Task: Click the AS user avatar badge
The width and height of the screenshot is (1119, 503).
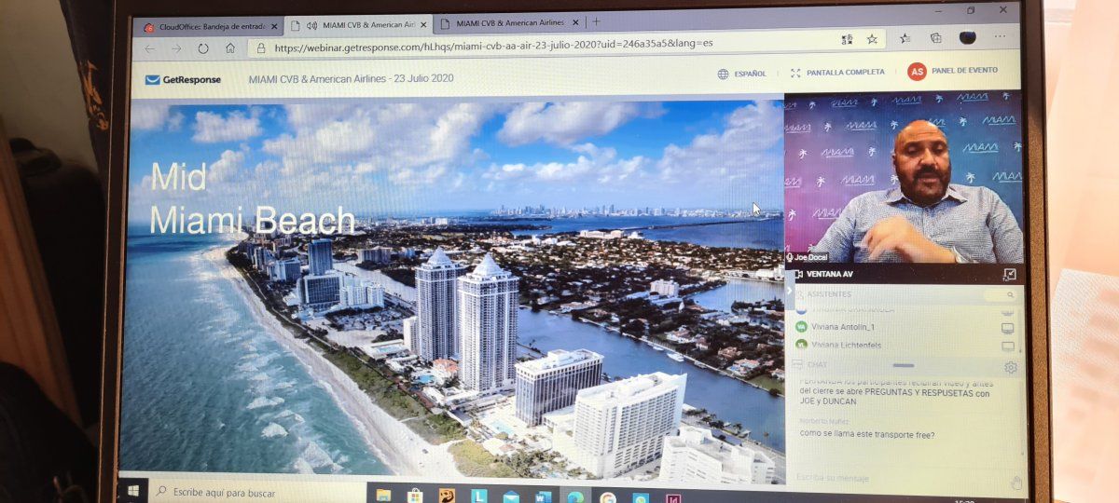Action: point(917,72)
